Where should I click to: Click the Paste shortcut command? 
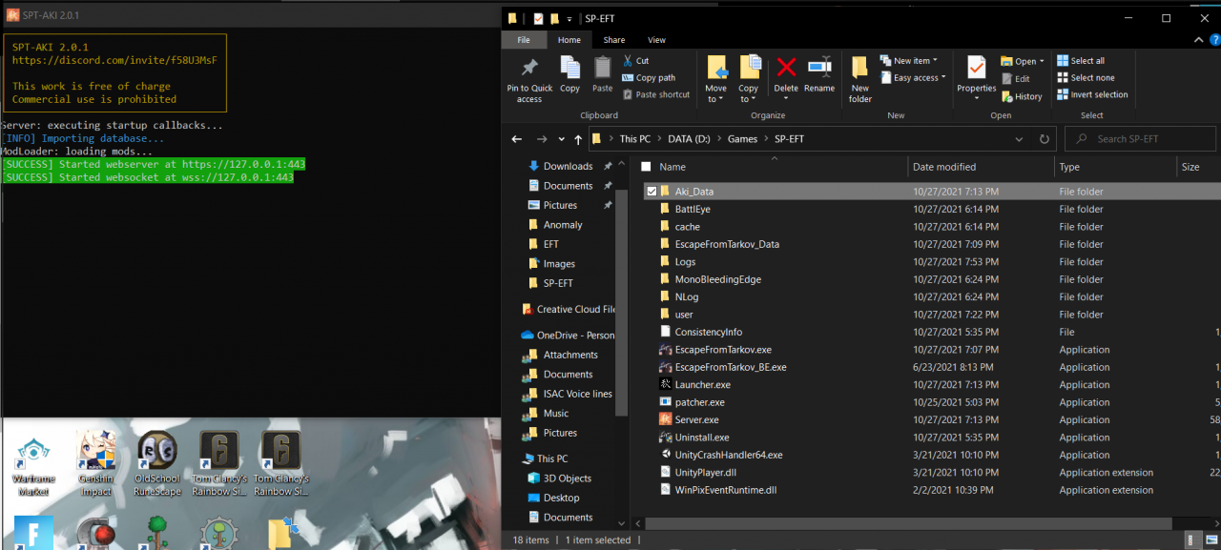[x=655, y=94]
